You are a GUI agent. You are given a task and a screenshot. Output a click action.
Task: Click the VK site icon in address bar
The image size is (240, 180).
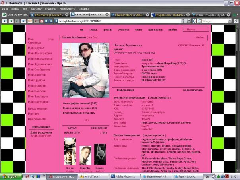coord(56,21)
